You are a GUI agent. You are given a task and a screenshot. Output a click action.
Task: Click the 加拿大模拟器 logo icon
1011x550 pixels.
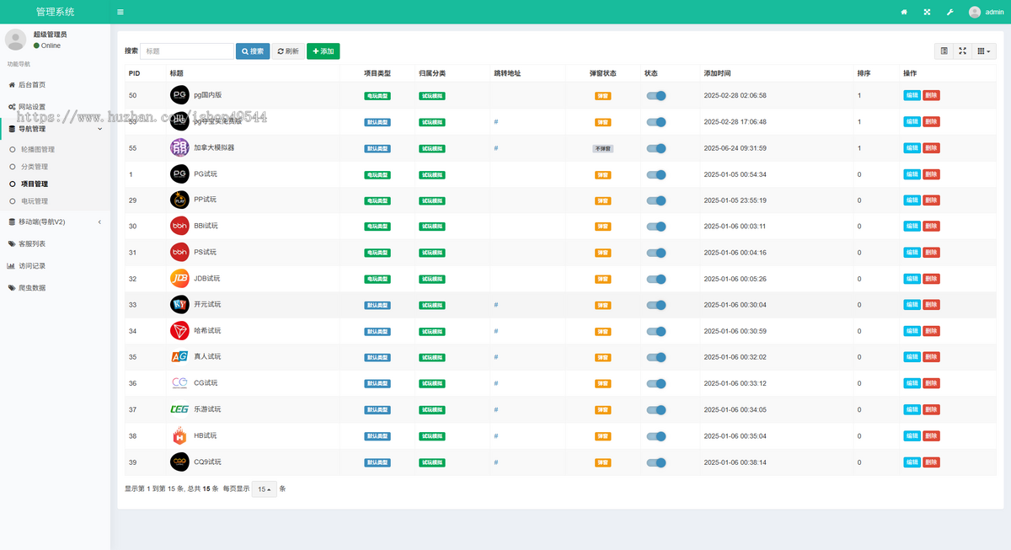pyautogui.click(x=179, y=147)
